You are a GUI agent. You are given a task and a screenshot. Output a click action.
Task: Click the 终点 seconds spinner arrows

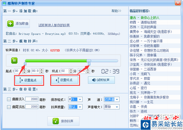coord(88,71)
